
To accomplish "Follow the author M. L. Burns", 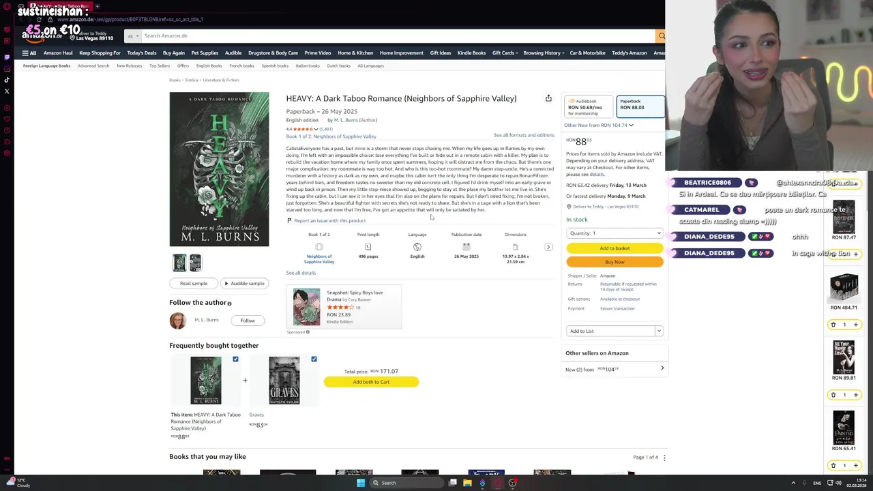I will click(x=248, y=321).
